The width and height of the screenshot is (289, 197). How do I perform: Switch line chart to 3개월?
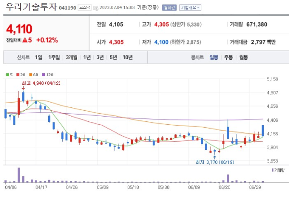point(71,57)
